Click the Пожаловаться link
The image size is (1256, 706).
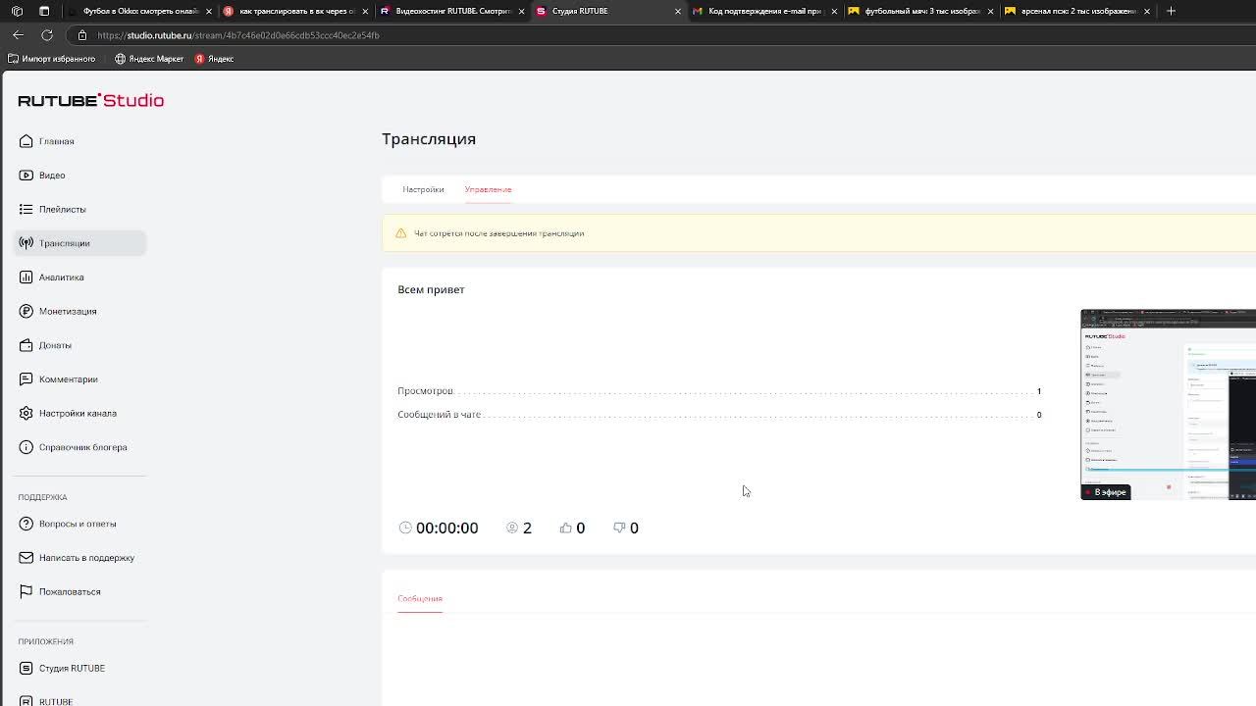click(70, 591)
